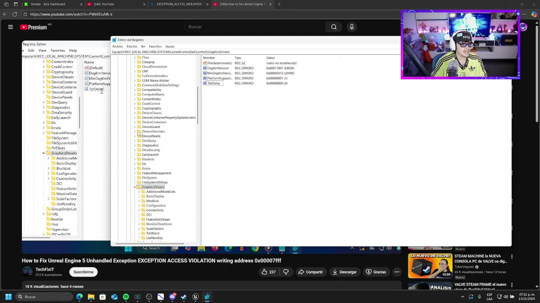This screenshot has width=540, height=303.
Task: Click Gracias button
Action: [x=375, y=272]
